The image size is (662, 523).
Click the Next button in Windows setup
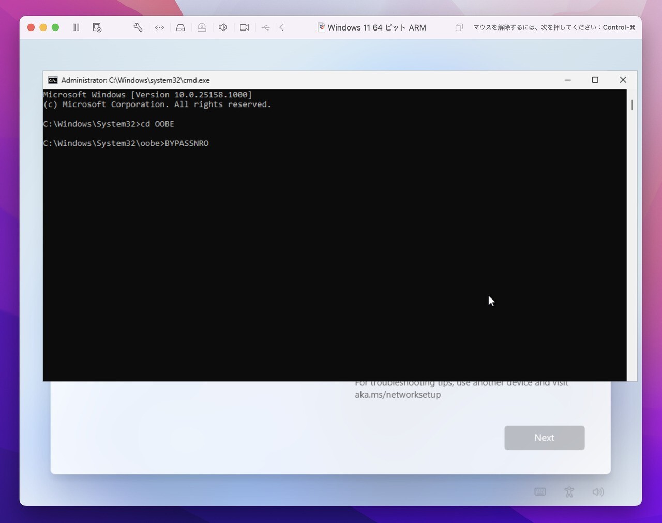click(545, 438)
